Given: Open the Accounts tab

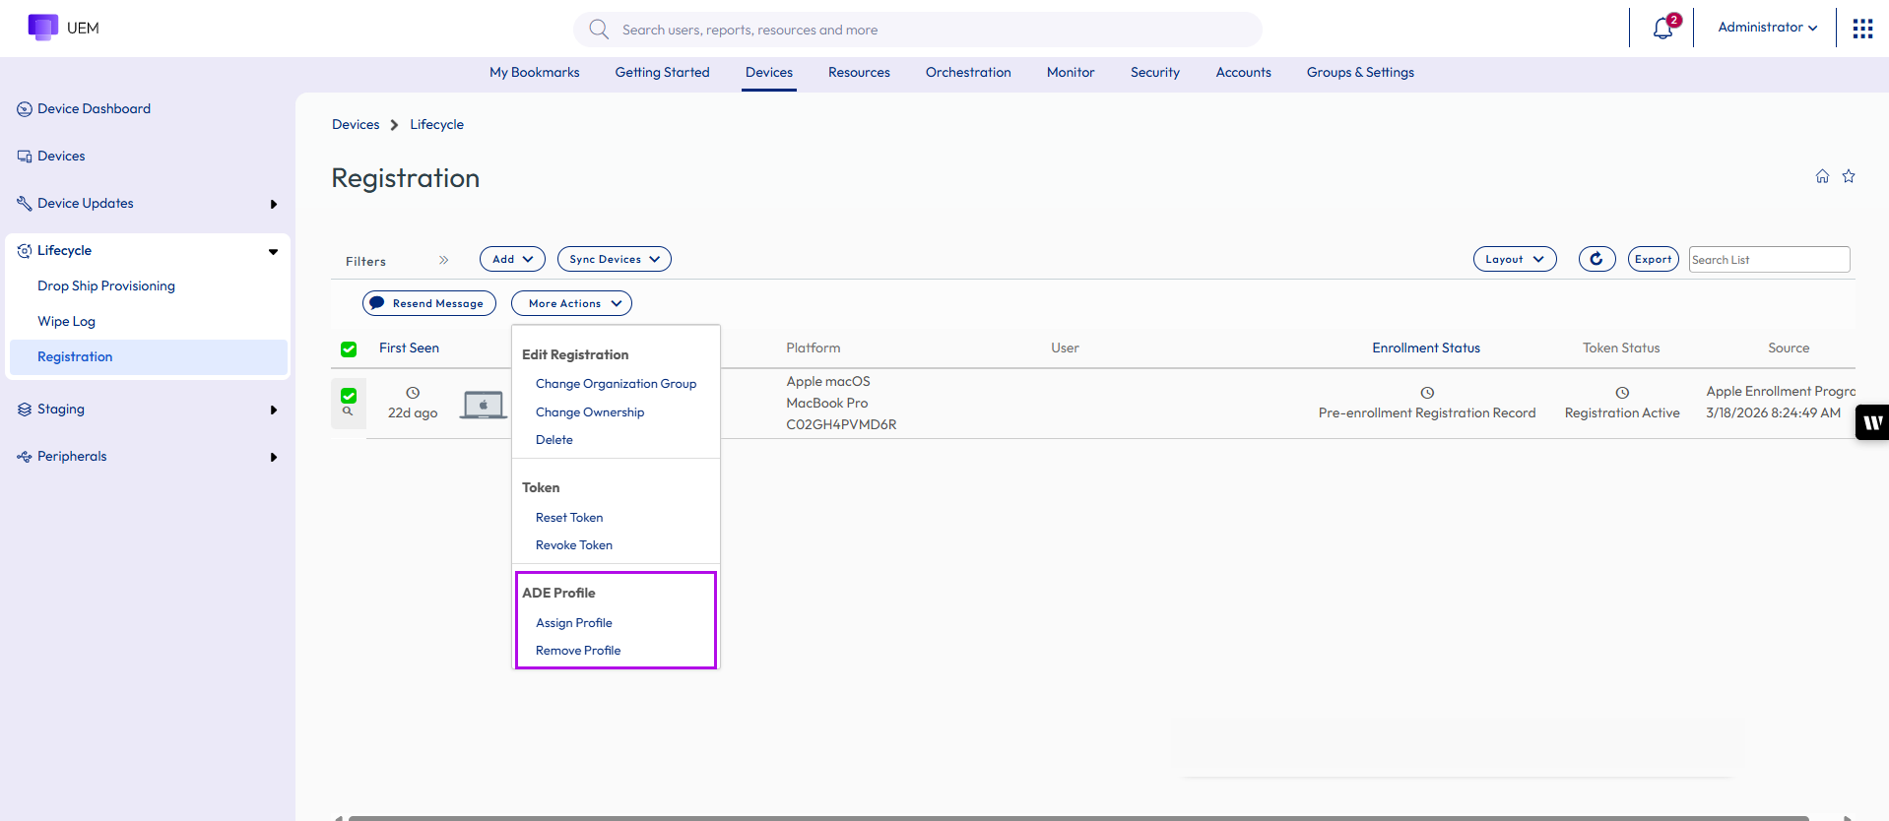Looking at the screenshot, I should point(1244,73).
